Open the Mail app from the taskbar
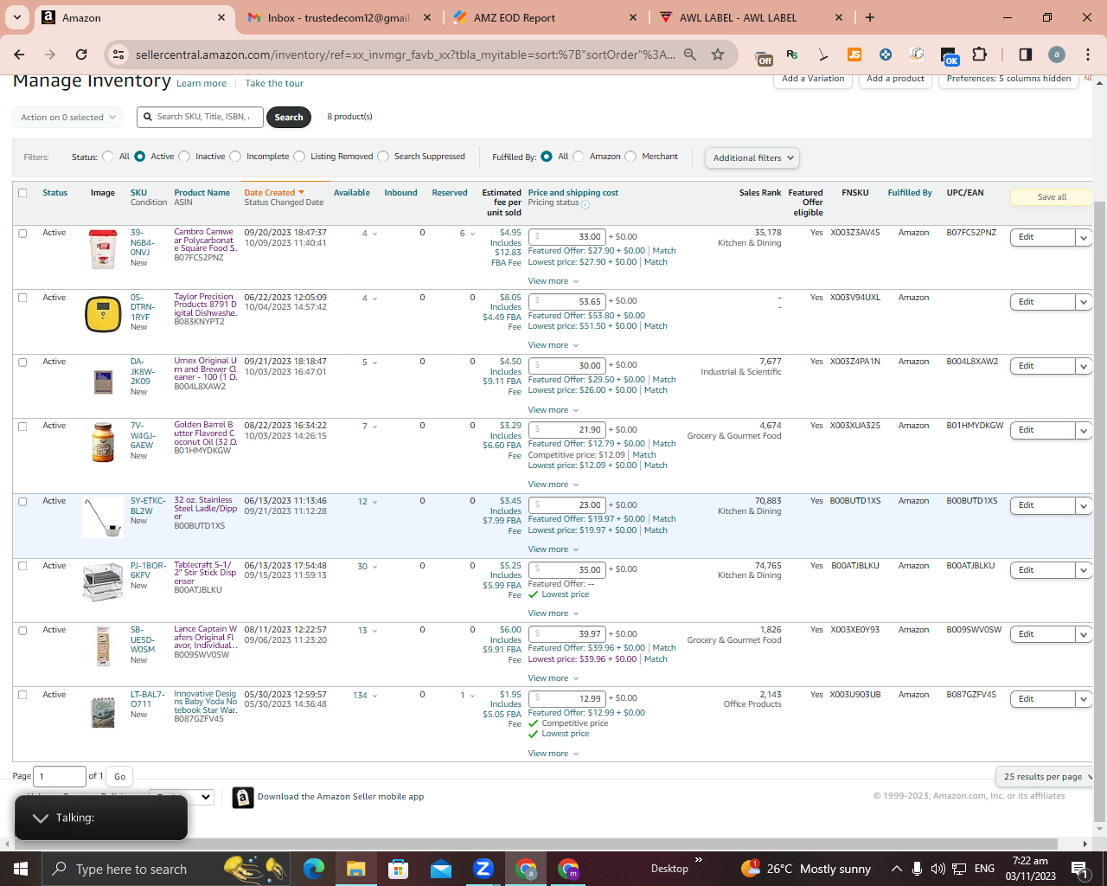 (440, 869)
